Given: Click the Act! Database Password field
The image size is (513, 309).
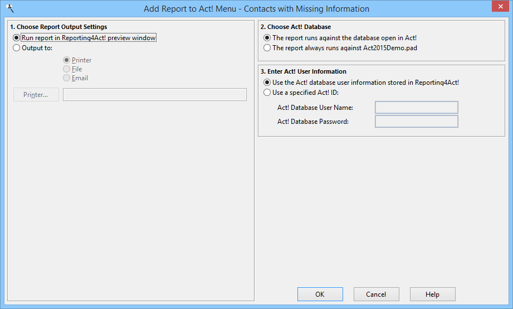Looking at the screenshot, I should tap(417, 121).
